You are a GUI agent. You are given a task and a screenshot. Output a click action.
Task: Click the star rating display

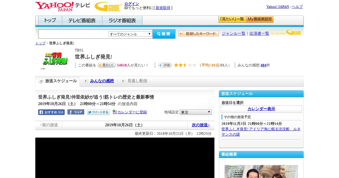[185, 65]
